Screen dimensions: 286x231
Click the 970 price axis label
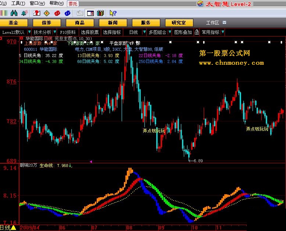[x=11, y=42]
